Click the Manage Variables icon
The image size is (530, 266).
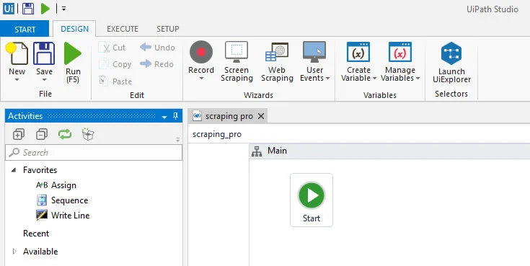400,52
